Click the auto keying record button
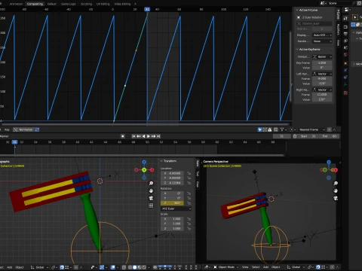 point(123,136)
